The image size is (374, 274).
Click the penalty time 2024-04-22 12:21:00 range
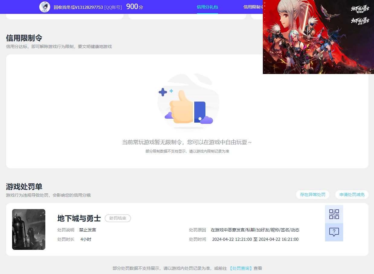(x=255, y=239)
